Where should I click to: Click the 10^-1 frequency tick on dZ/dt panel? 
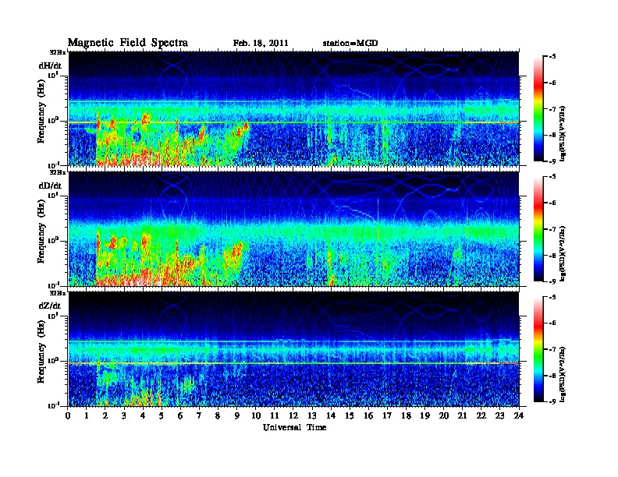point(54,405)
